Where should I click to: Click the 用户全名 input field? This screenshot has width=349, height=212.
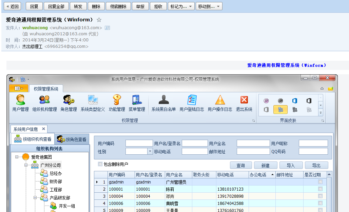[x=253, y=143]
